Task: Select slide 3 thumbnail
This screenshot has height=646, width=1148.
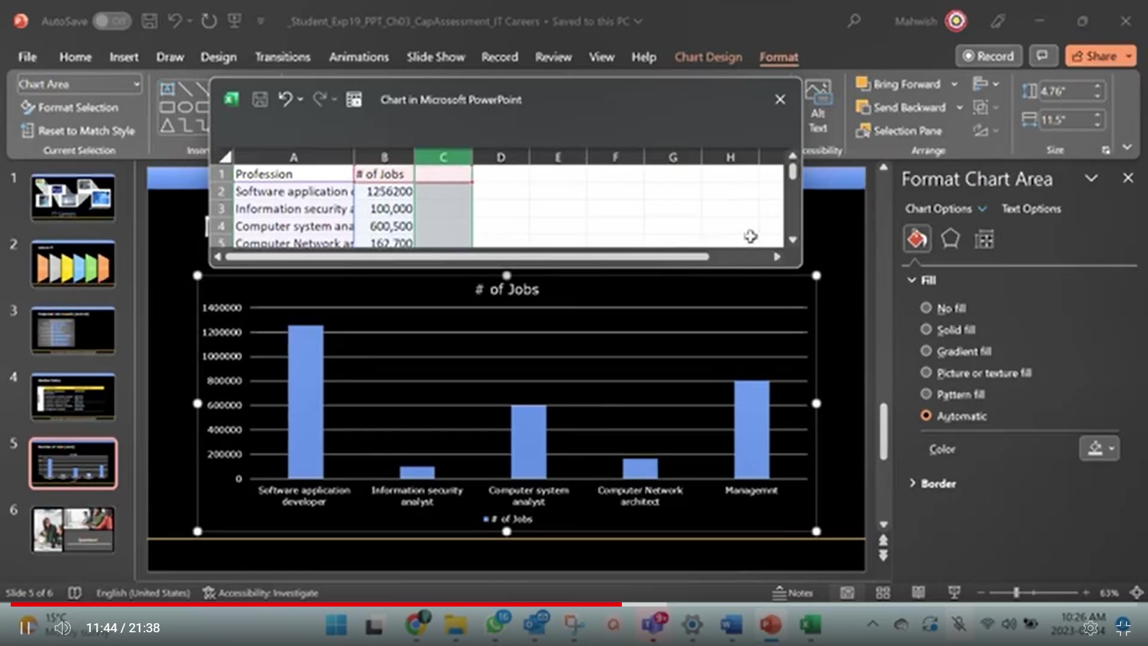Action: tap(73, 331)
